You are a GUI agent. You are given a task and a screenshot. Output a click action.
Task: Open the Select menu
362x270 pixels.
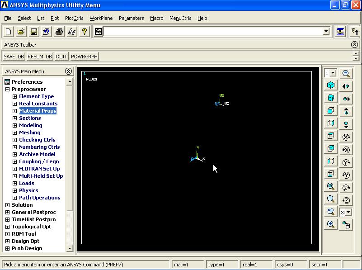24,18
